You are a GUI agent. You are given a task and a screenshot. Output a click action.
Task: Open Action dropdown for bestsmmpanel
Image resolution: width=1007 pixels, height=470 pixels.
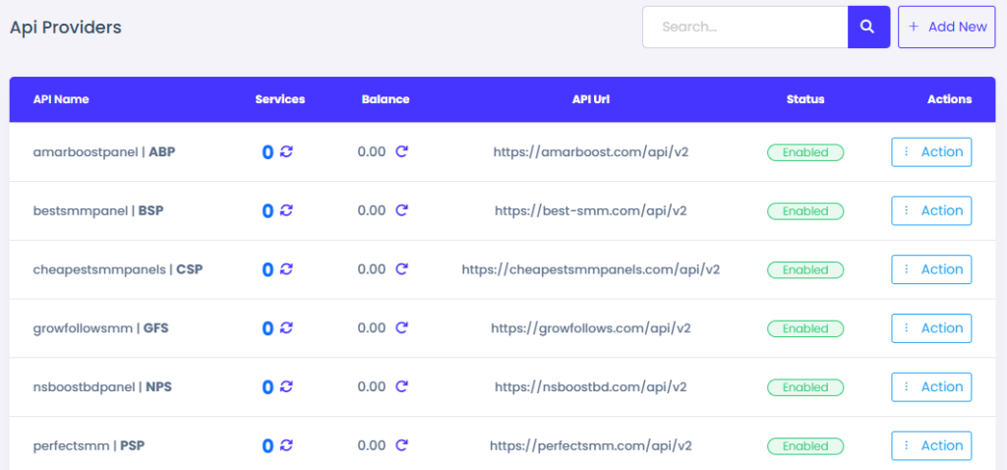(930, 210)
